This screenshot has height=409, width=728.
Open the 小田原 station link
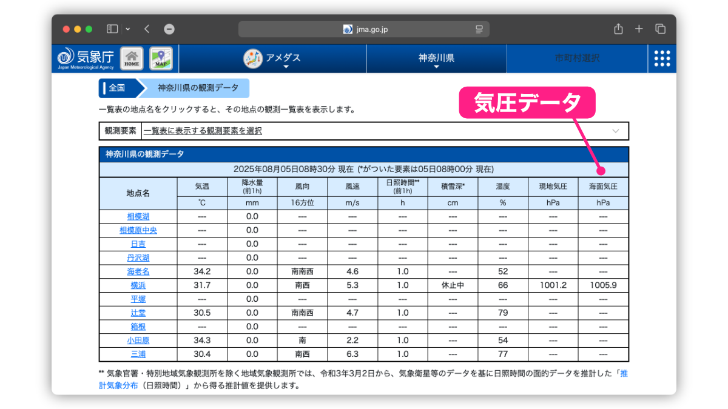click(138, 341)
